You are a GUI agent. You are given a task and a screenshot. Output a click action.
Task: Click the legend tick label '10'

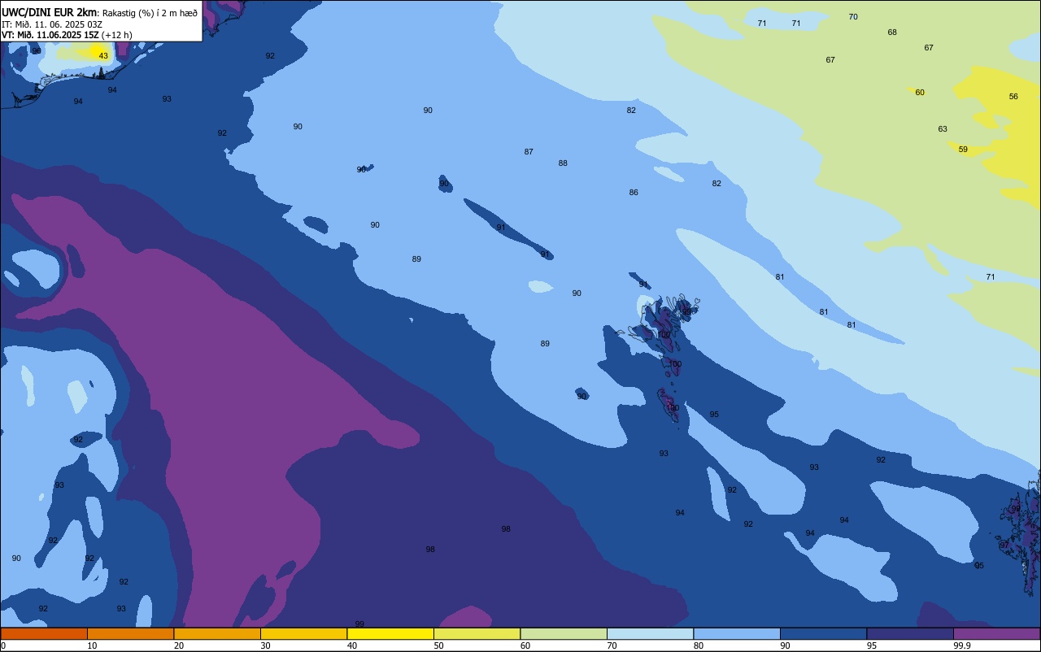(92, 645)
